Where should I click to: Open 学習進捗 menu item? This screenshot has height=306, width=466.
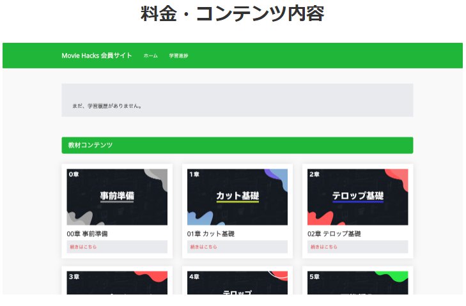pos(178,56)
